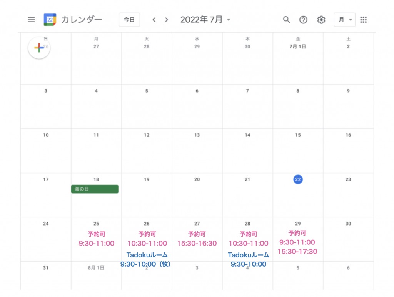The height and width of the screenshot is (297, 394).
Task: Click the 7月 1日 date label
Action: coord(298,46)
